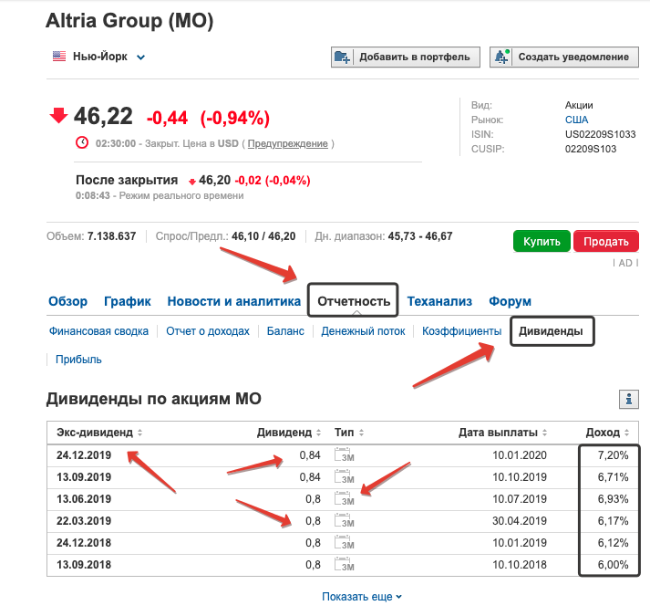Viewport: 650px width, 616px height.
Task: Click Создать уведомление button
Action: click(564, 57)
